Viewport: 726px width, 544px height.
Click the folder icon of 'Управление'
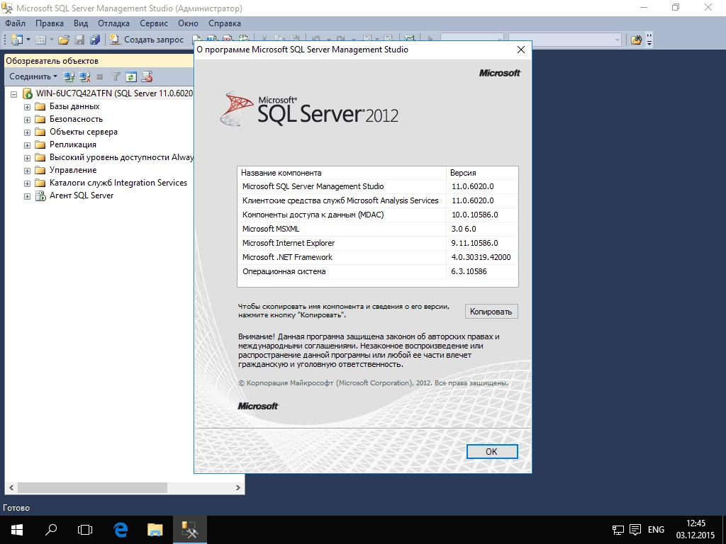tap(40, 170)
